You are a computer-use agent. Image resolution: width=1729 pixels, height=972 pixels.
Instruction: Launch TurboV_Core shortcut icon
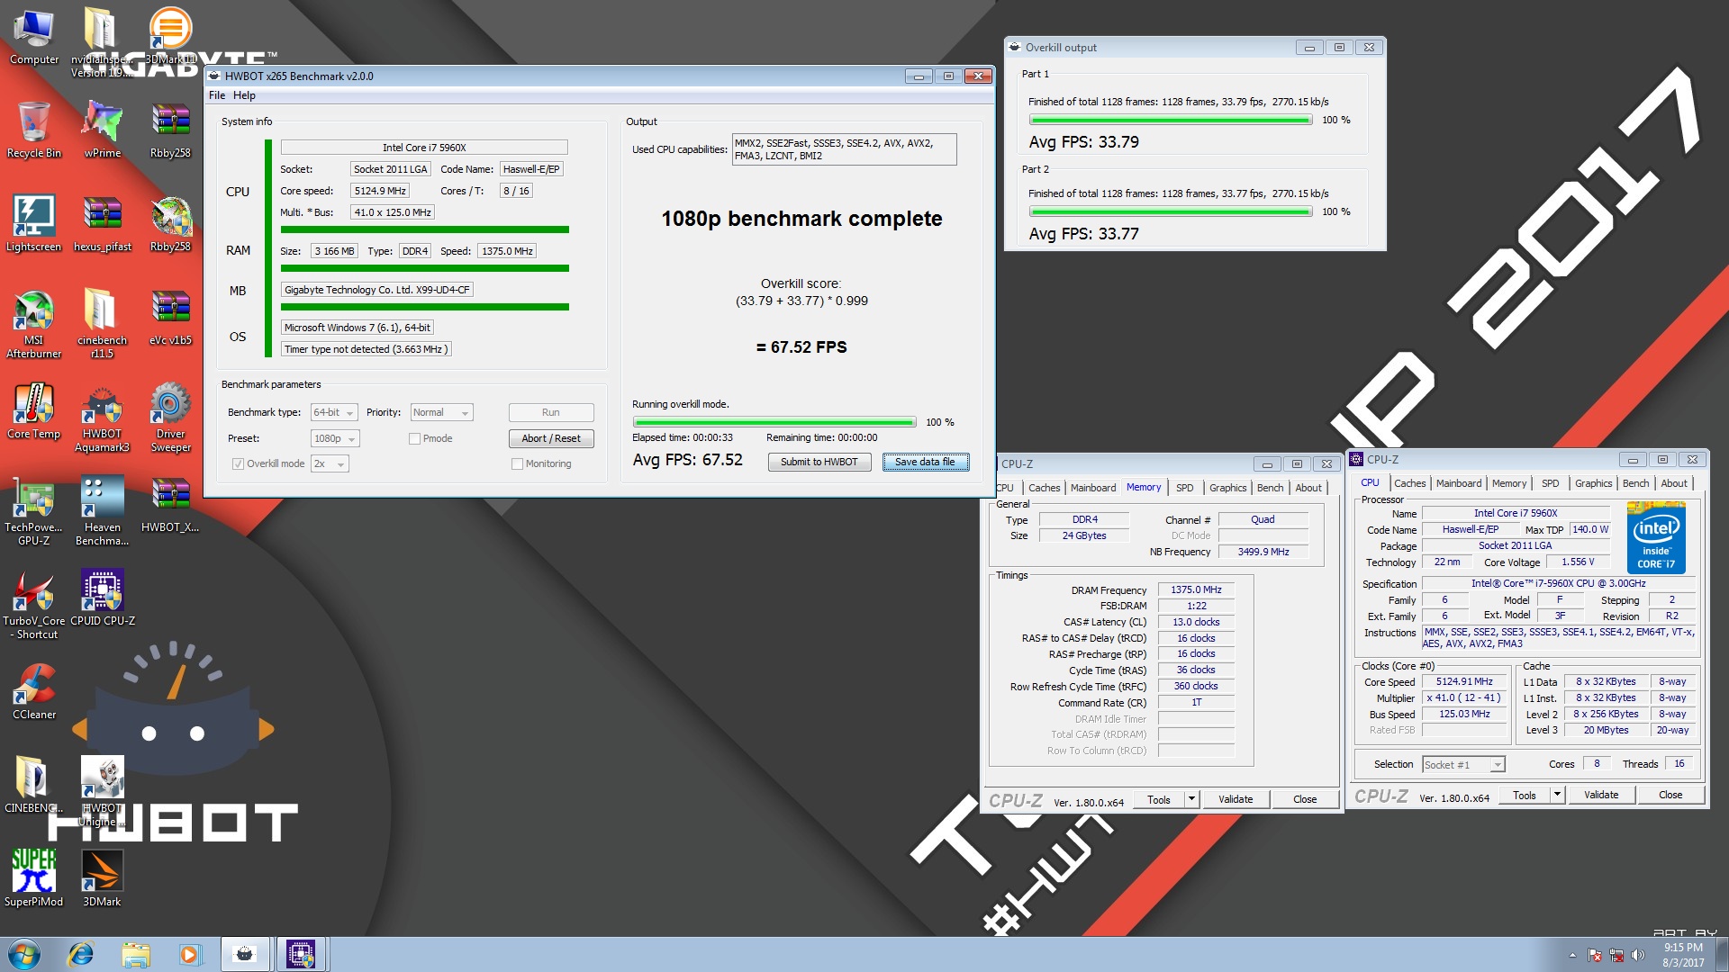click(x=34, y=605)
